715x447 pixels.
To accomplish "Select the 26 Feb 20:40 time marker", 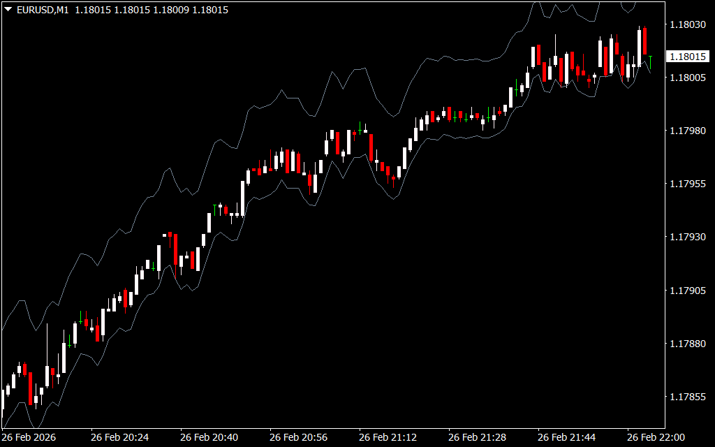I will tap(209, 437).
